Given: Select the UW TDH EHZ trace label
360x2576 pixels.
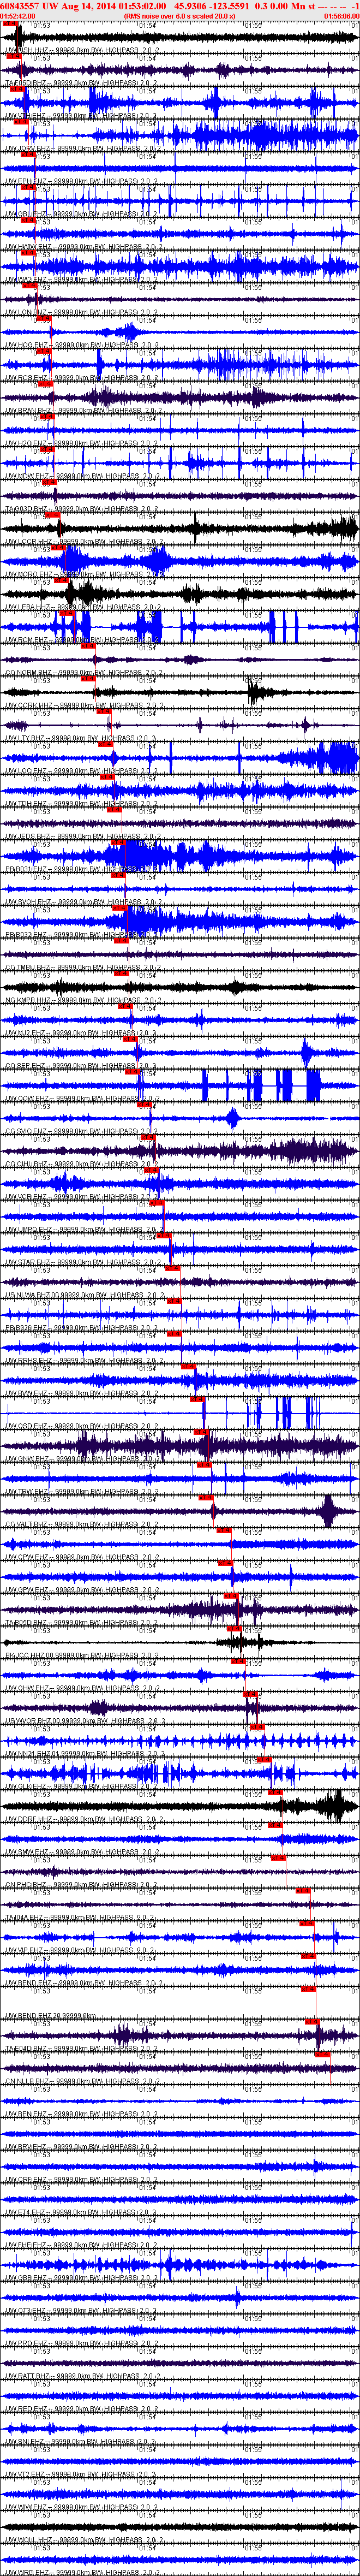Looking at the screenshot, I should point(81,803).
